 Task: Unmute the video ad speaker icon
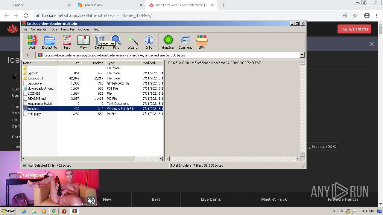pos(91,201)
